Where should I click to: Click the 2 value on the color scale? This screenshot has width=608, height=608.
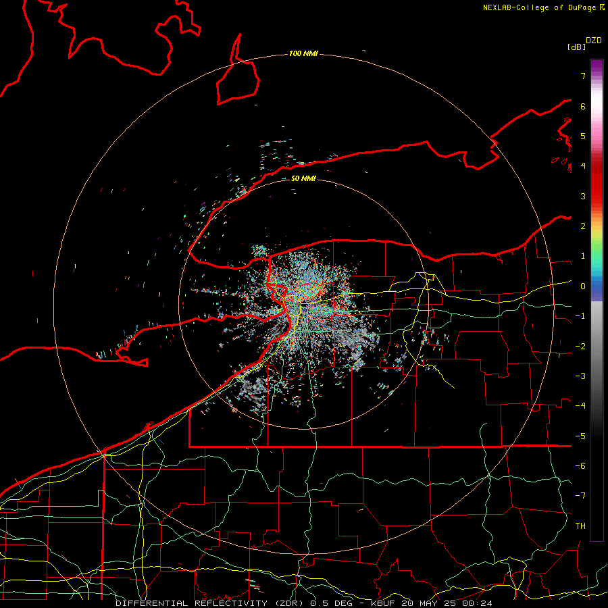(x=583, y=226)
